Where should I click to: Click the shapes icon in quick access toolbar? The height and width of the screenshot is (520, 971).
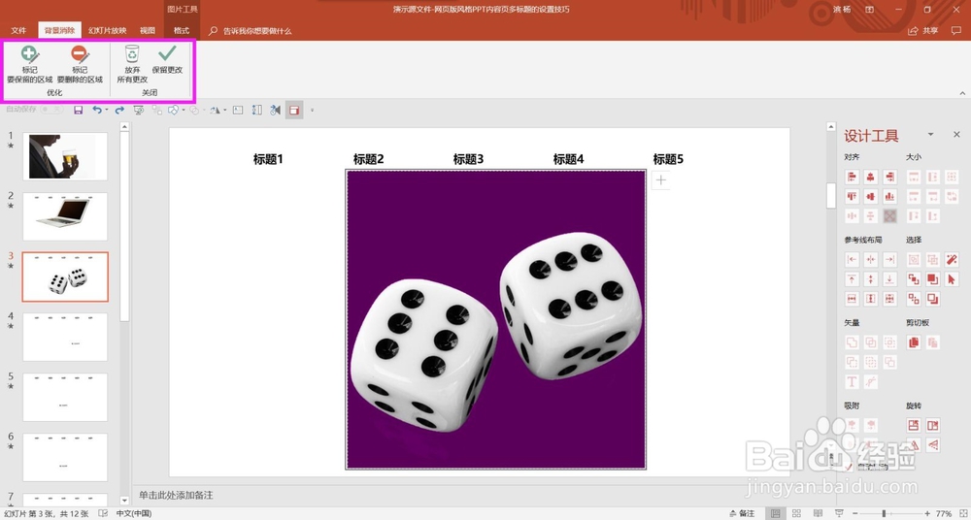[174, 111]
